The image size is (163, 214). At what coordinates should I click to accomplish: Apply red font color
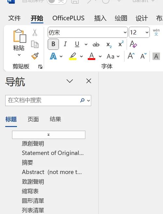[x=91, y=56]
